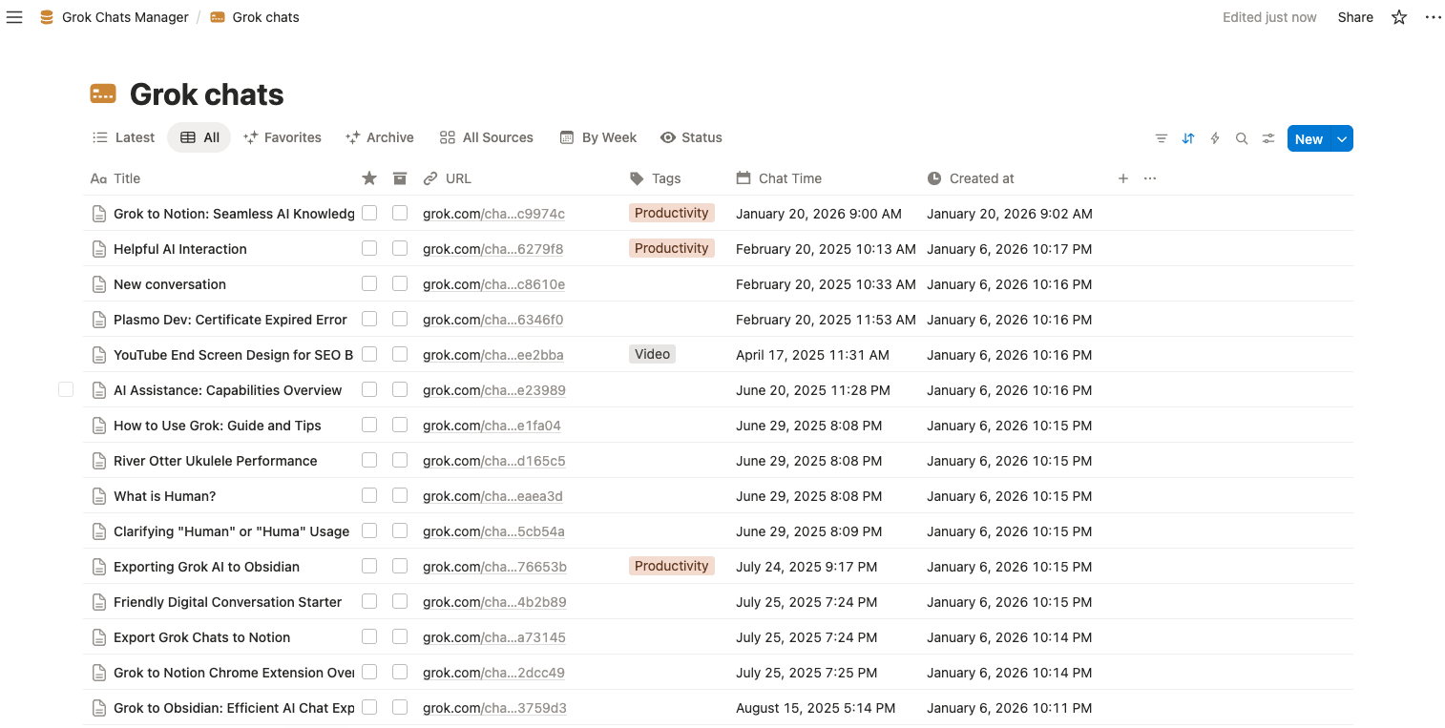Viewport: 1445px width, 728px height.
Task: Open the Tags column header menu
Action: pos(665,178)
